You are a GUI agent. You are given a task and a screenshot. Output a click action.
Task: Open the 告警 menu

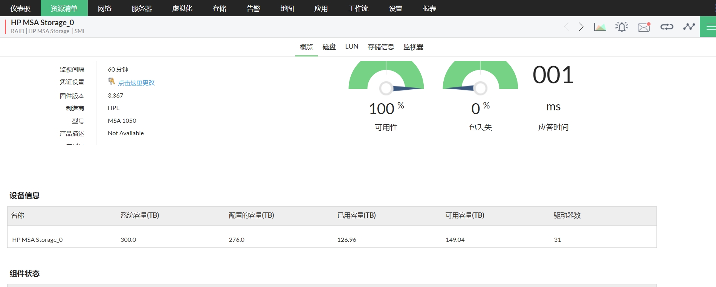(253, 8)
